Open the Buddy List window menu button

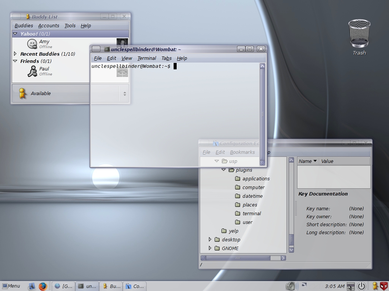(x=17, y=16)
